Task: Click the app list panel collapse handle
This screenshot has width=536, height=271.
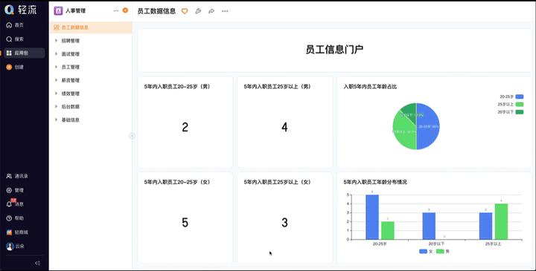Action: click(133, 136)
